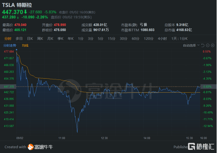The height and width of the screenshot is (153, 217).
Task: Click the 16:00 time axis label
Action: (x=204, y=138)
